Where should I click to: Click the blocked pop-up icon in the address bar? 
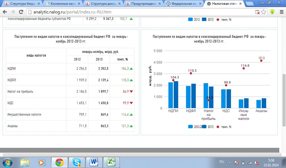(x=257, y=12)
